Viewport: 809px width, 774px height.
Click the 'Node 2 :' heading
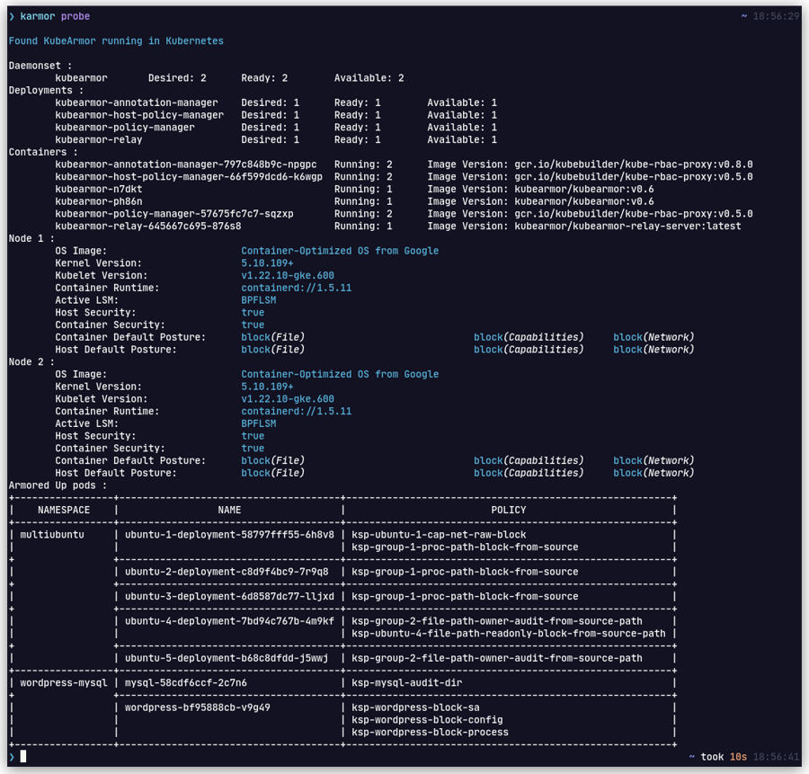(31, 361)
